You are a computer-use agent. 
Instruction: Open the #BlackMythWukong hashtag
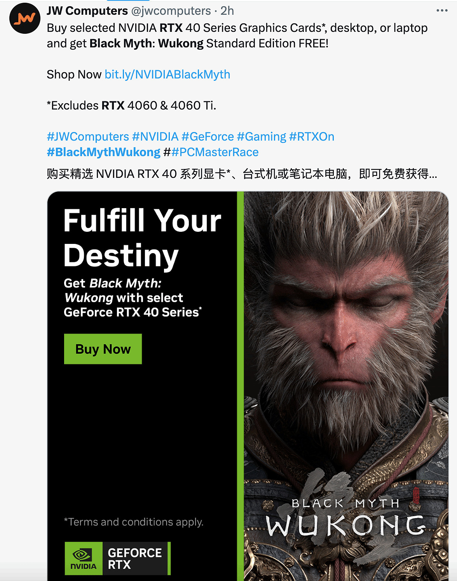103,152
